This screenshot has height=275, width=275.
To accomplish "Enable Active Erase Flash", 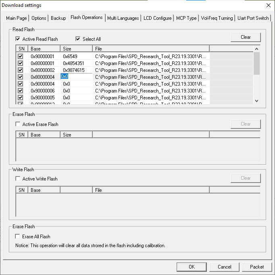I will click(18, 124).
